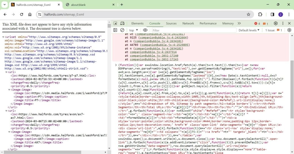294x154 pixels.
Task: Collapse the second url node
Action: pos(6,111)
